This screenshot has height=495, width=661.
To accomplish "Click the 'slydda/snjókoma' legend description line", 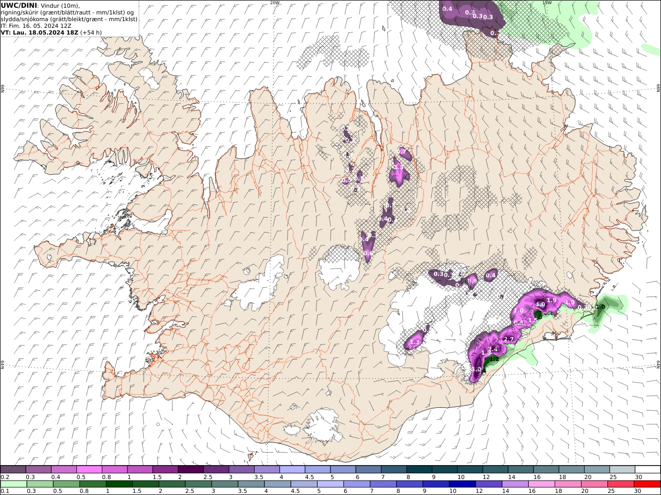I will [69, 19].
